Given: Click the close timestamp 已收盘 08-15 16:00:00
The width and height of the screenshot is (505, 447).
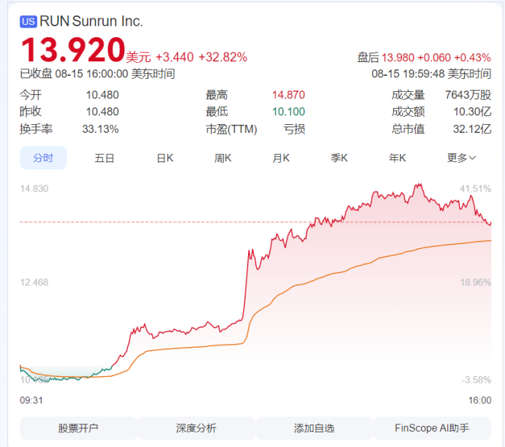Looking at the screenshot, I should [x=74, y=74].
